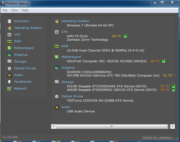View Storage details from sidebar

[x=20, y=61]
